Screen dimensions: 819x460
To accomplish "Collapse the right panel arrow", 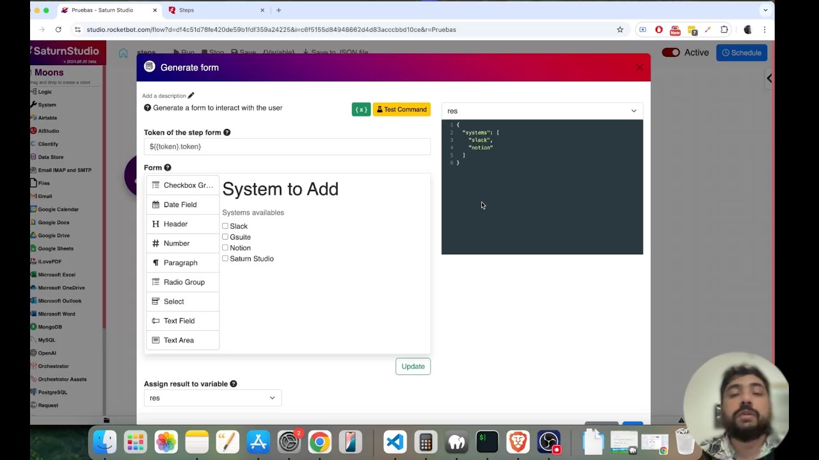I will coord(769,78).
